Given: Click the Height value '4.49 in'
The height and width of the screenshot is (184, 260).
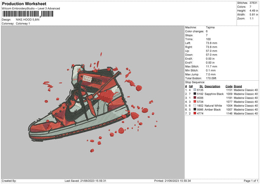Looking at the screenshot, I should pos(253,10).
